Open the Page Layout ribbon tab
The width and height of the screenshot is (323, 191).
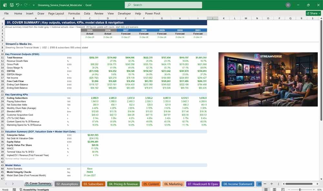point(56,13)
